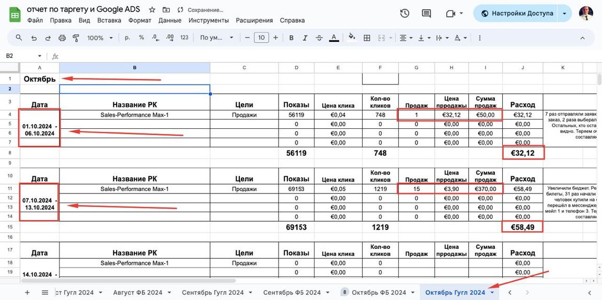Open the side panel chevron at bottom right
Image resolution: width=602 pixels, height=300 pixels.
click(589, 292)
